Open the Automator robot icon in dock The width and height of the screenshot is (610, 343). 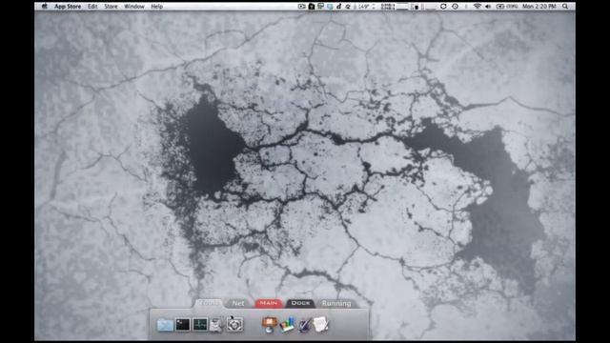pos(216,325)
